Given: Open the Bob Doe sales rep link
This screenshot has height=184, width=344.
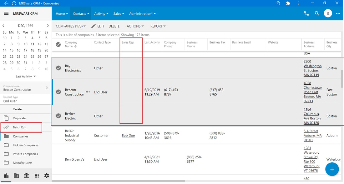Looking at the screenshot, I should (128, 135).
